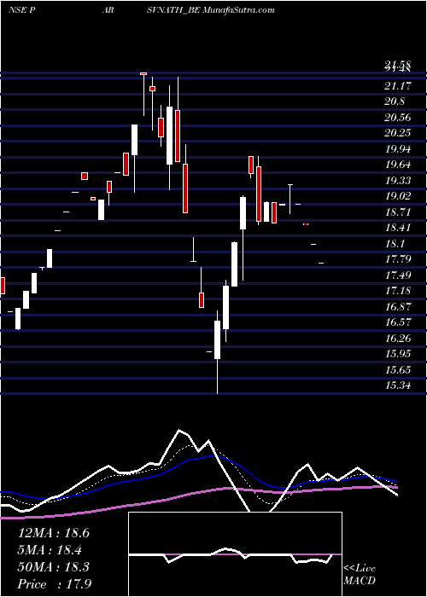Click the 17.79 price axis label
Viewport: 427px width, 597px height.
click(x=398, y=259)
